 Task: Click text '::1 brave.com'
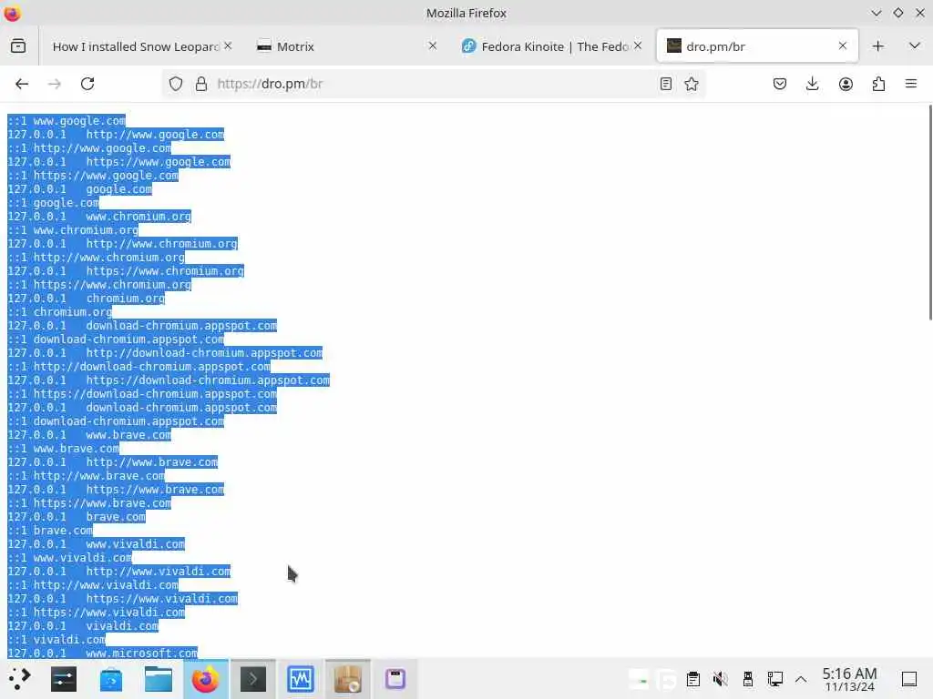tap(50, 531)
